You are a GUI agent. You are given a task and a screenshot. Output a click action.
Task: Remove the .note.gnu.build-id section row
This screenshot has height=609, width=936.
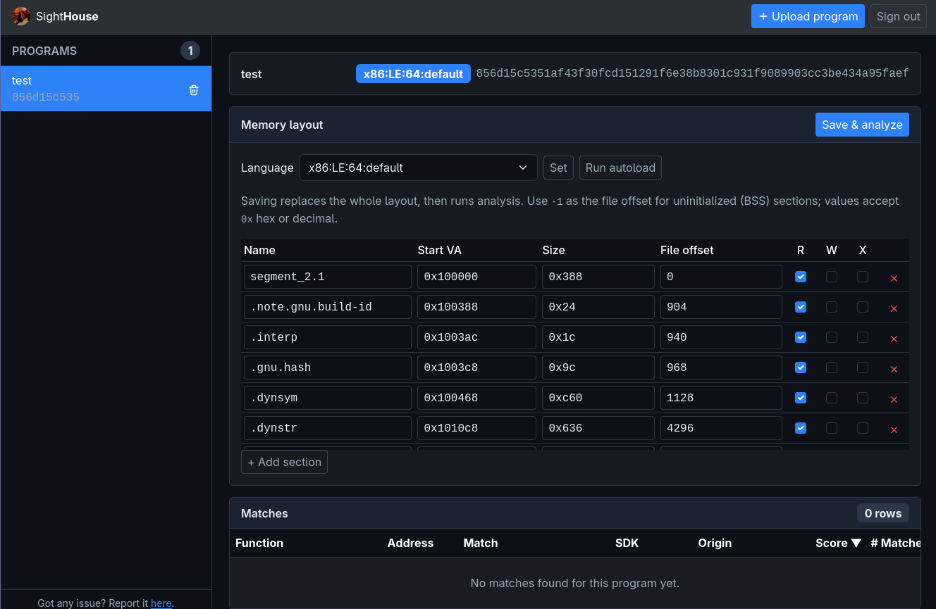(894, 308)
